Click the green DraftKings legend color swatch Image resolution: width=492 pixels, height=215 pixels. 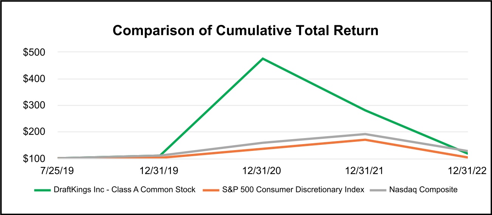[42, 190]
